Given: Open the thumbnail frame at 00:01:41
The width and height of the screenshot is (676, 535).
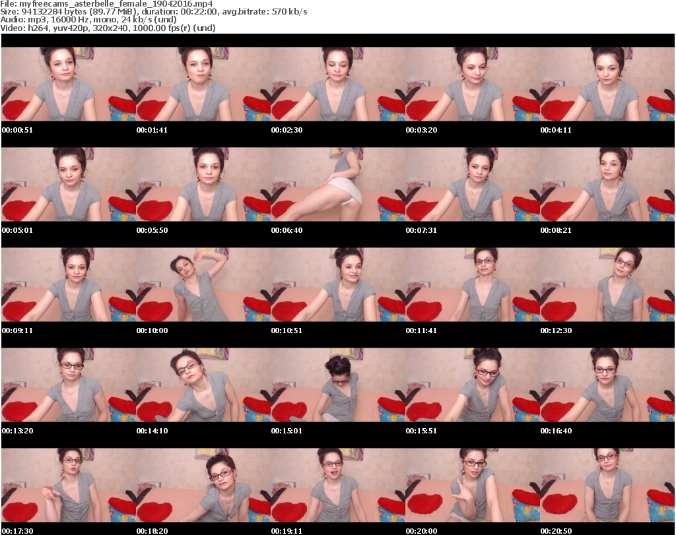Looking at the screenshot, I should [x=203, y=84].
